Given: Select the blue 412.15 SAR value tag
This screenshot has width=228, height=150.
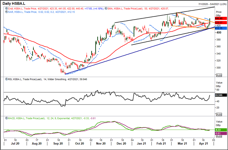Looking at the screenshot, I should (221, 28).
